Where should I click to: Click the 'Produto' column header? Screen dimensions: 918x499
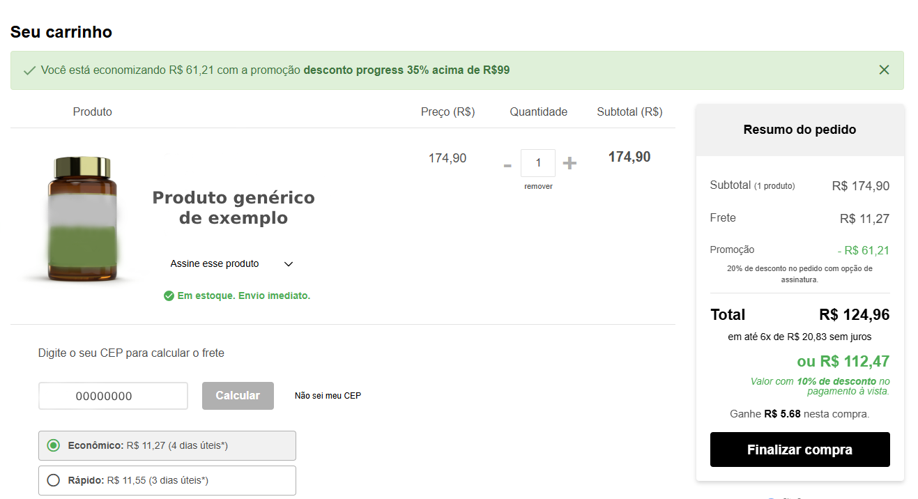tap(92, 112)
